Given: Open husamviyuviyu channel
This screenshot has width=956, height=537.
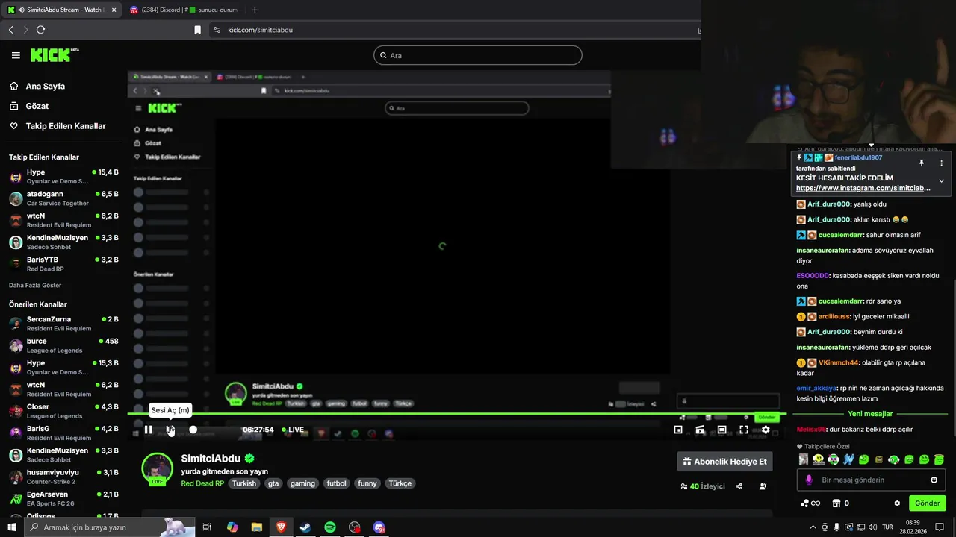Looking at the screenshot, I should (63, 477).
